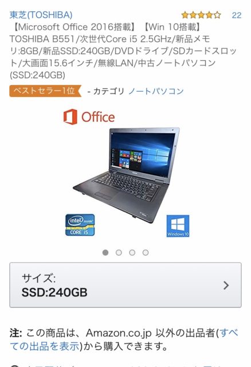Tap the SSD:240GB size value
This screenshot has height=367, width=251.
(x=54, y=292)
